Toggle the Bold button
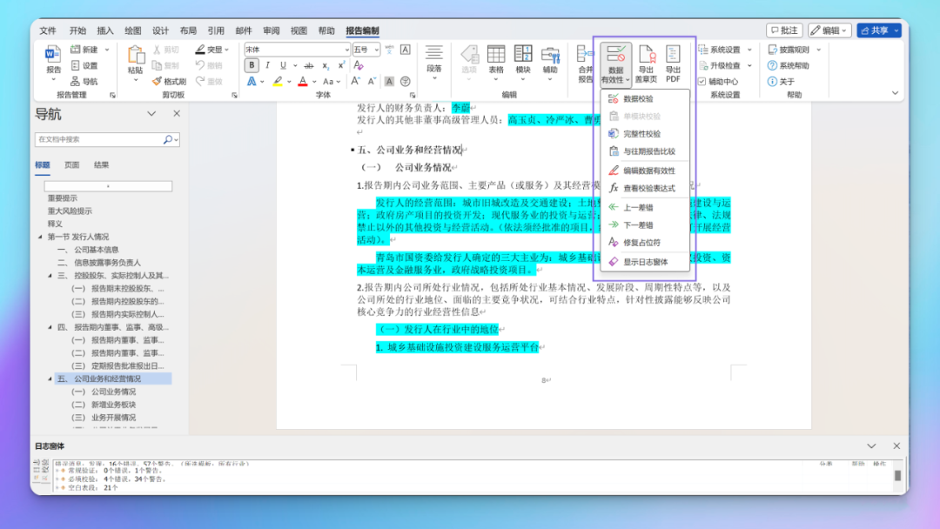The image size is (940, 529). [x=252, y=65]
